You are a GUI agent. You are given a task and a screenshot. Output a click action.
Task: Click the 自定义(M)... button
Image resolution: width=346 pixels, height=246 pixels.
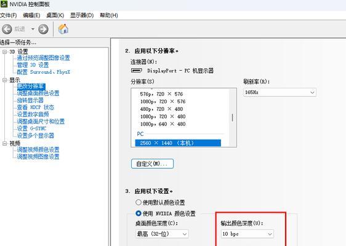(152, 164)
